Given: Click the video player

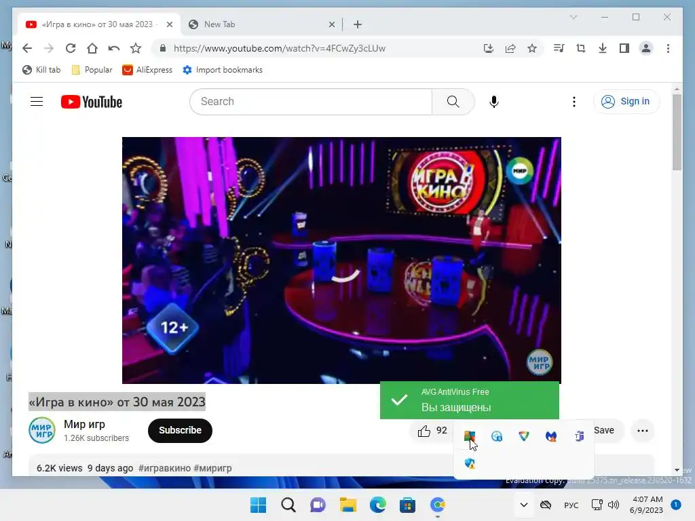Looking at the screenshot, I should [341, 260].
